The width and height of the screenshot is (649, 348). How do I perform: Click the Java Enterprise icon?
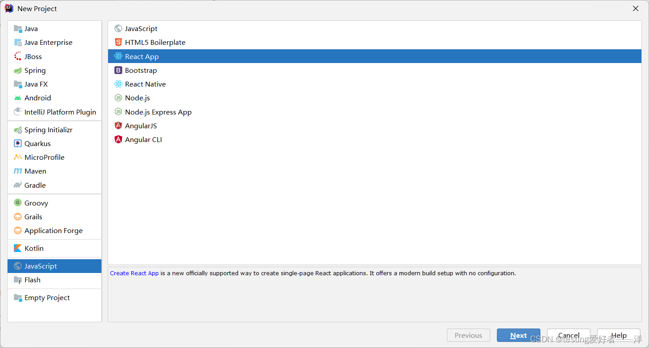18,43
